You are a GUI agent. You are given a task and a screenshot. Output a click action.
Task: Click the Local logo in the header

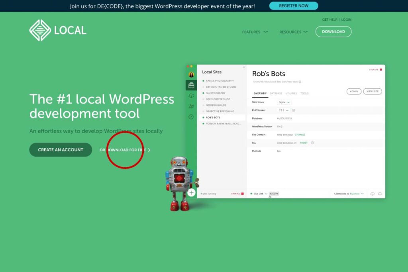(x=58, y=30)
